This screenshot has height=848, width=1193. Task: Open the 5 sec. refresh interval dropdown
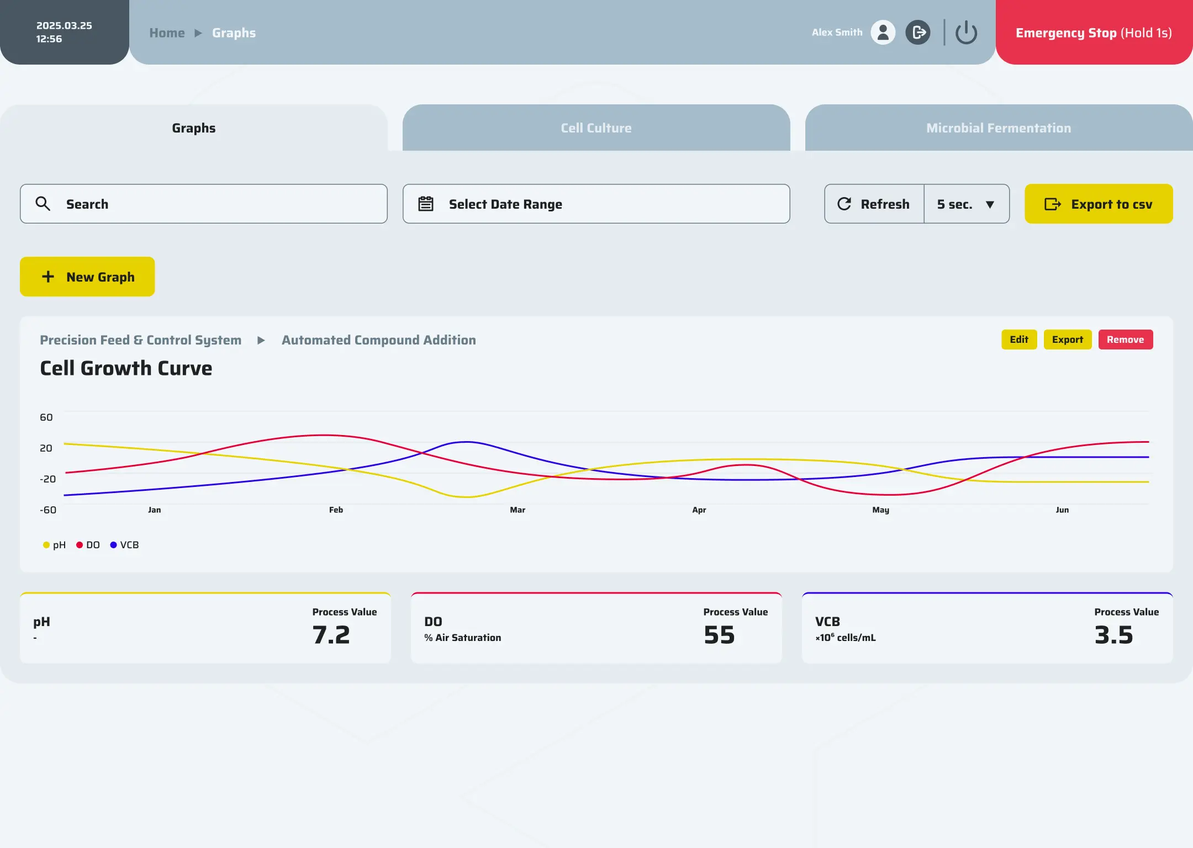[967, 204]
